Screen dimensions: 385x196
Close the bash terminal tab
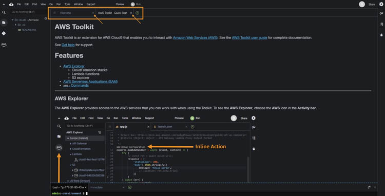click(85, 187)
